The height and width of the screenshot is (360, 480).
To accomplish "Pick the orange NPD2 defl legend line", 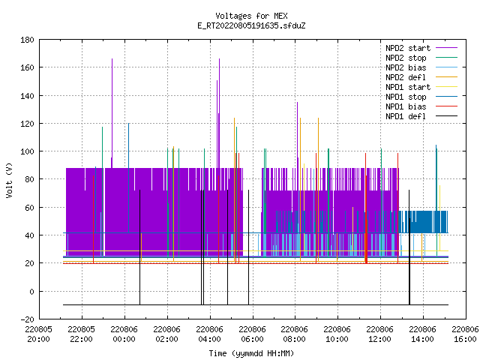I will pos(446,76).
